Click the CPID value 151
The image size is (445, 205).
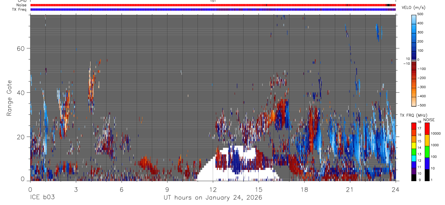213,1
